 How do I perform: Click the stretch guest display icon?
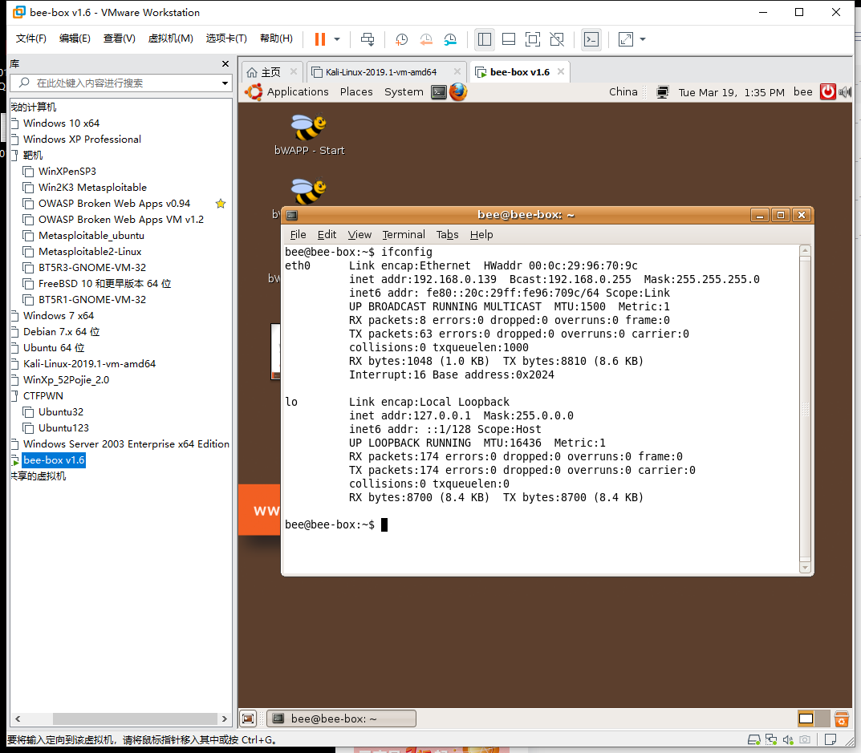click(x=625, y=39)
